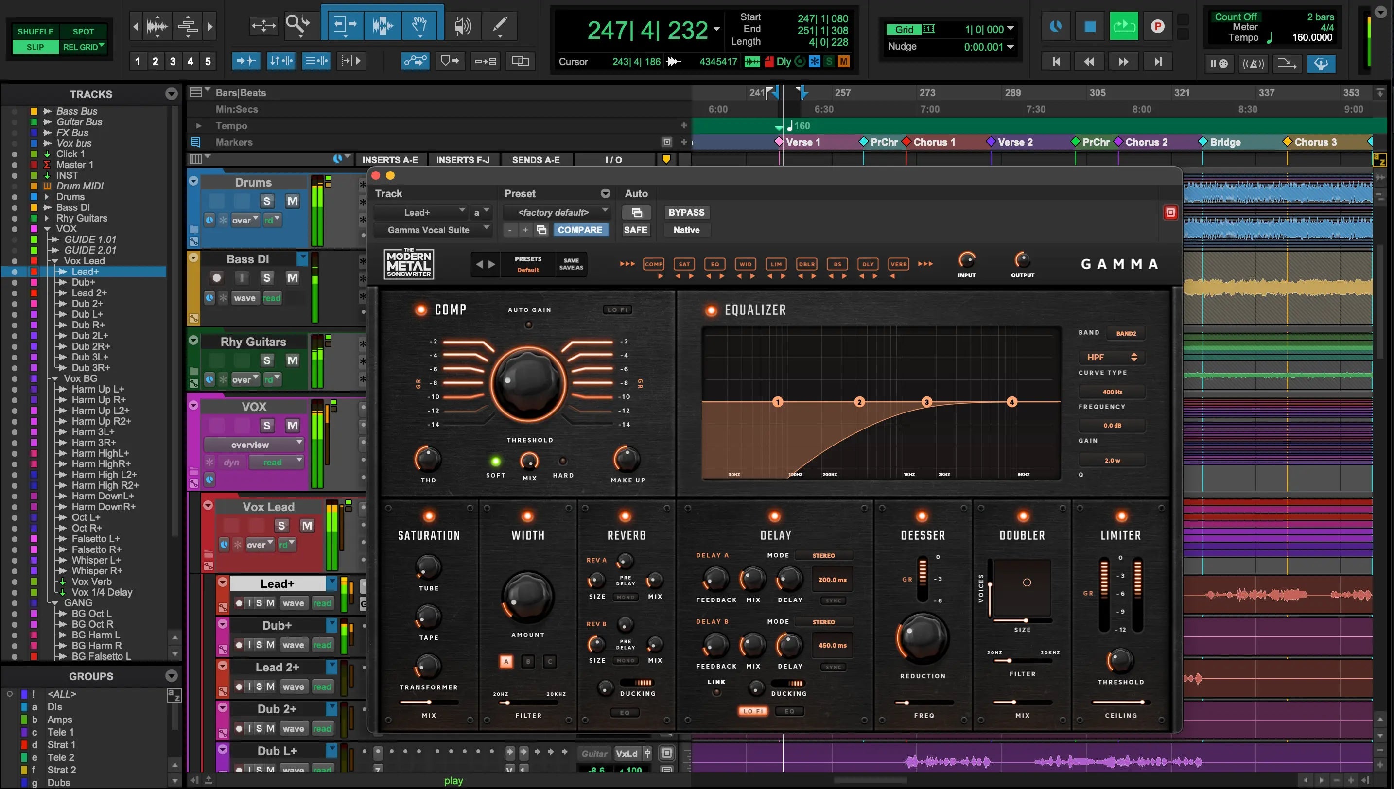The height and width of the screenshot is (789, 1394).
Task: Open the HPF curve type dropdown
Action: [x=1111, y=357]
